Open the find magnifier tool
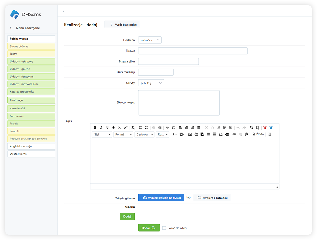 point(252,128)
